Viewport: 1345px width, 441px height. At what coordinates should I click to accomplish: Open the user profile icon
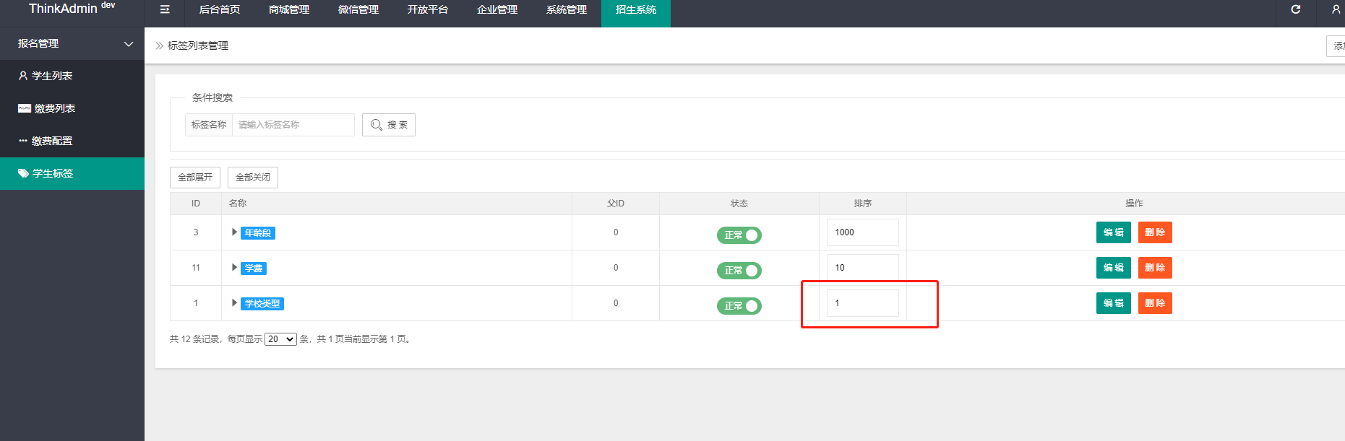pyautogui.click(x=1336, y=9)
